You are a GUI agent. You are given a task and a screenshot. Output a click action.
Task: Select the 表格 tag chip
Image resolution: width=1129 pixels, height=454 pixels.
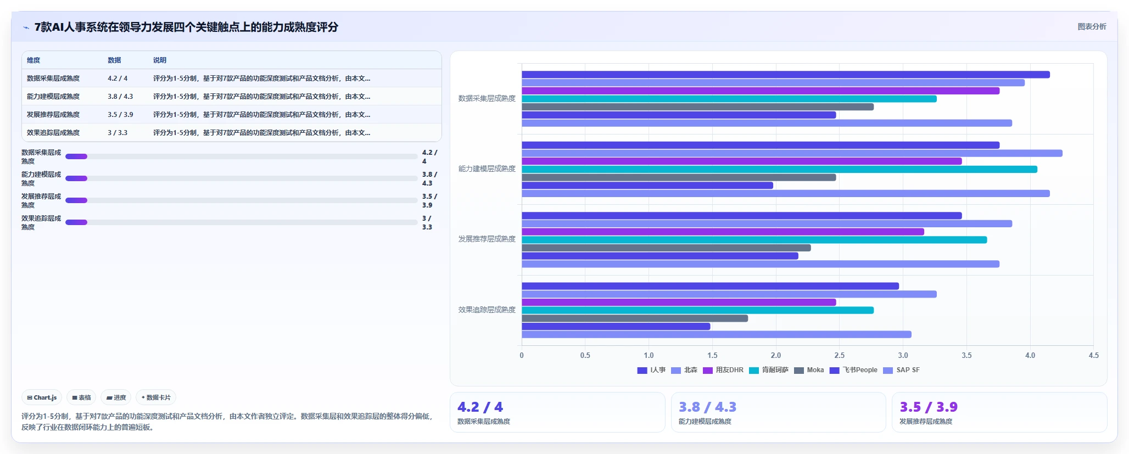coord(82,397)
